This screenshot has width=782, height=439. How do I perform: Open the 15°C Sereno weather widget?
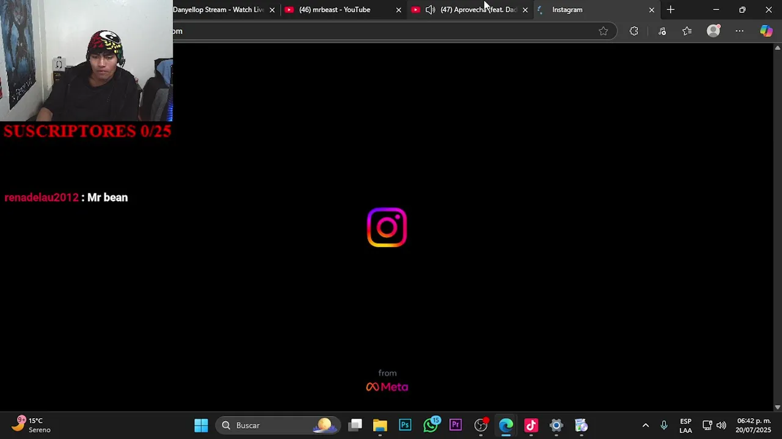tap(32, 425)
